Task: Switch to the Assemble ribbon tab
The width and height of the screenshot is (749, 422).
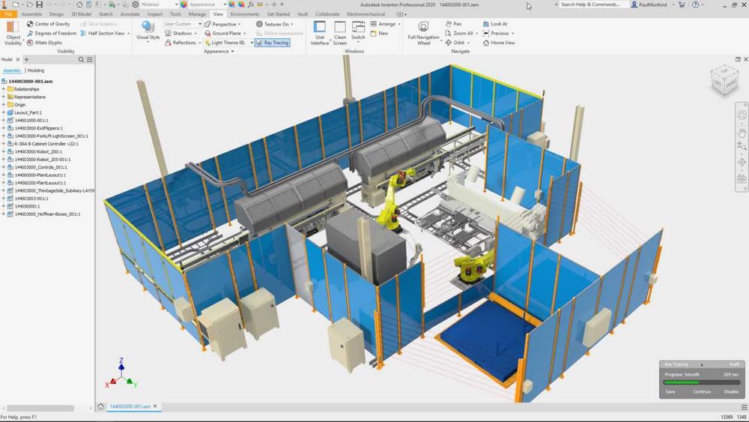Action: pos(31,14)
